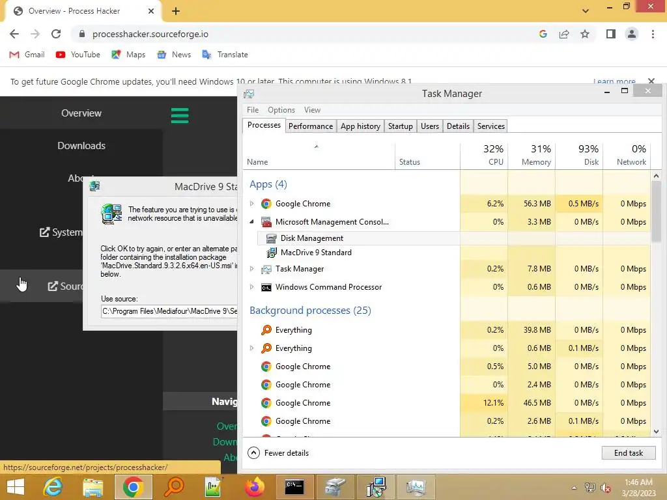Open Chrome three-dot menu
The image size is (667, 500).
(653, 34)
